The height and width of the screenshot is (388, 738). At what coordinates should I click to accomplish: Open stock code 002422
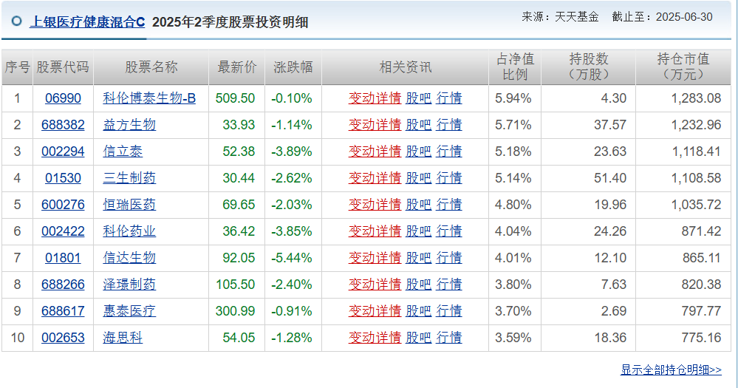coord(63,231)
